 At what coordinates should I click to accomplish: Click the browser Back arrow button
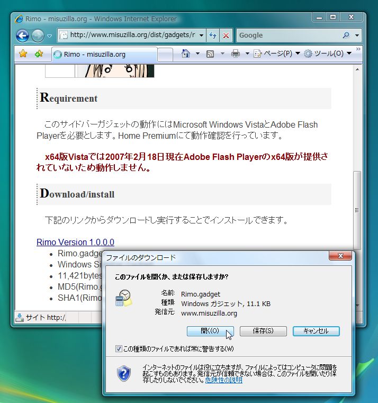coord(22,35)
